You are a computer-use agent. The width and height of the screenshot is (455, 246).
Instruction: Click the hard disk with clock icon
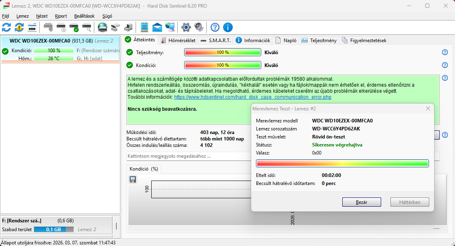click(x=61, y=28)
